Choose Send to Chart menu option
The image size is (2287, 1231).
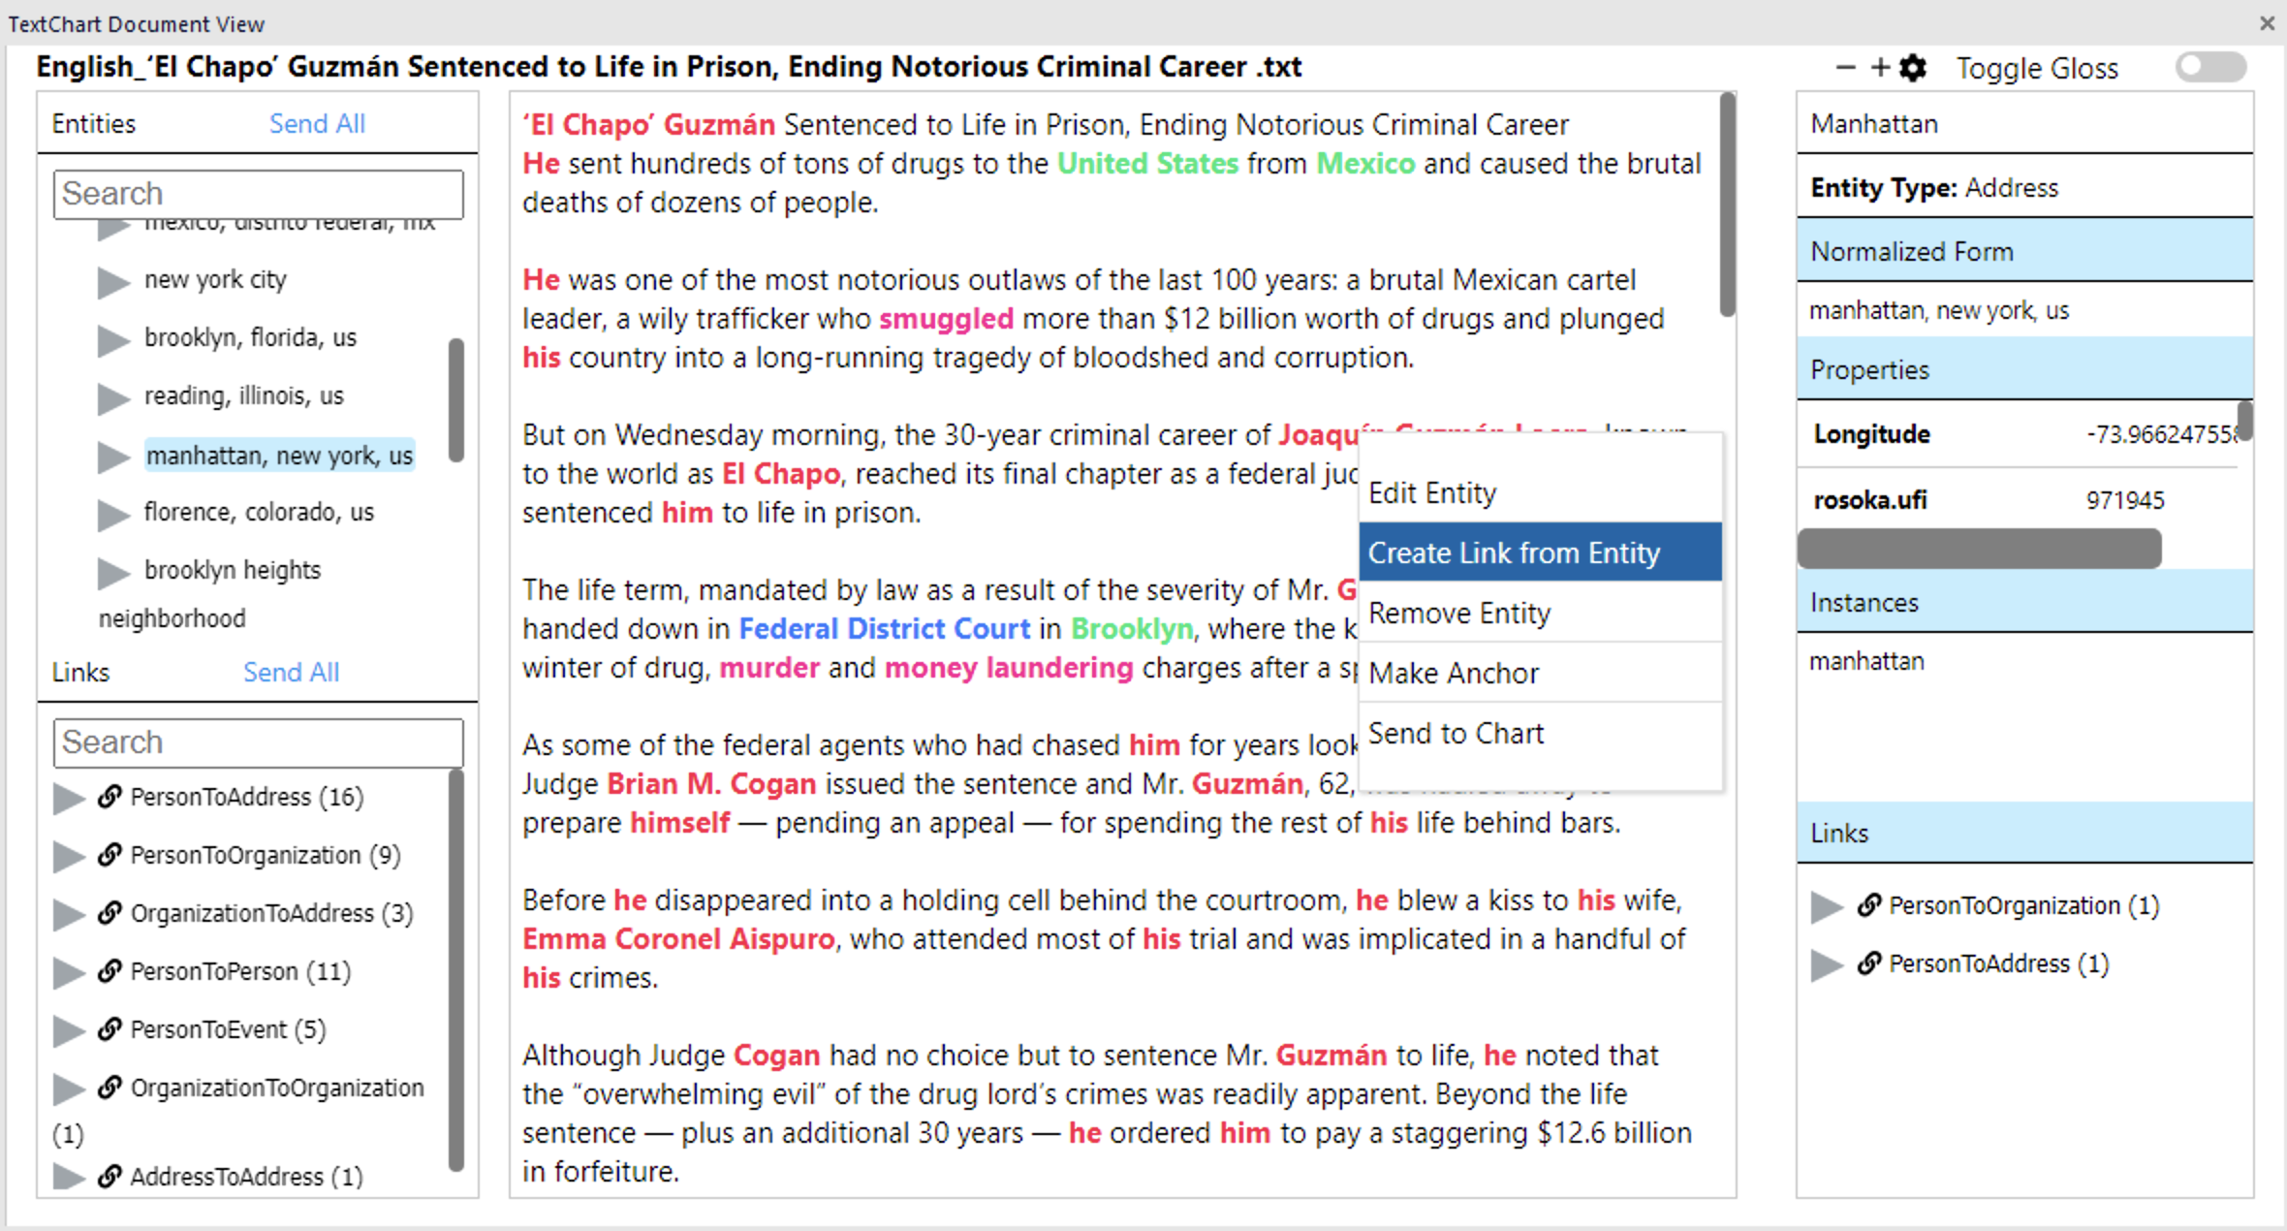click(x=1541, y=733)
